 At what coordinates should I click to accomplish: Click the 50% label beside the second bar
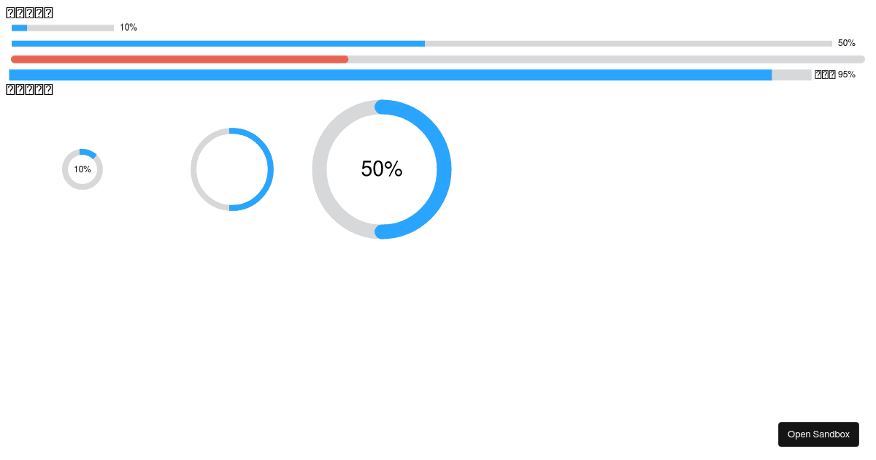(x=845, y=42)
